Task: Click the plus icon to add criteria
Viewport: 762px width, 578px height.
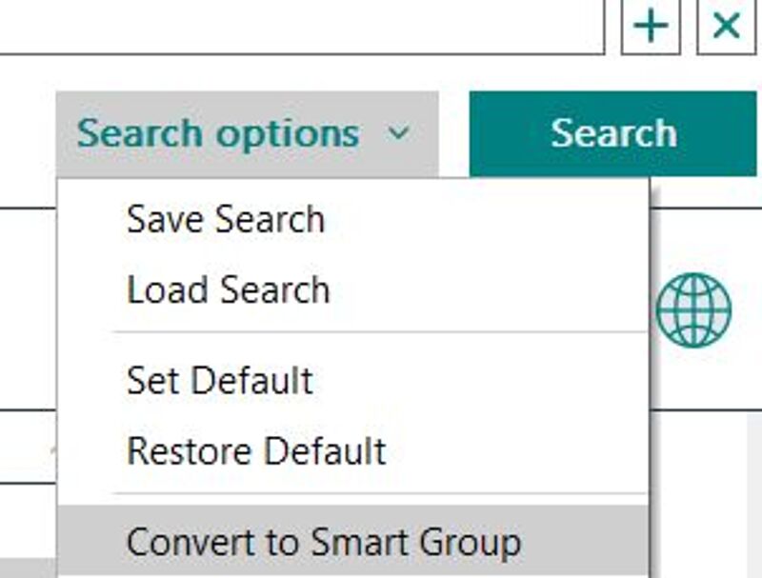Action: (651, 27)
